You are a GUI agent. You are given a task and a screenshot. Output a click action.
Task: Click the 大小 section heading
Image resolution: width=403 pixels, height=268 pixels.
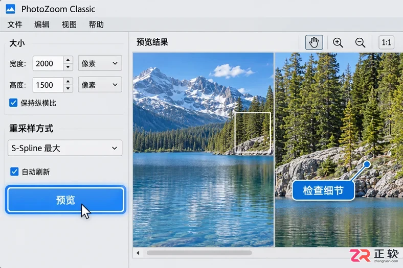tap(17, 43)
